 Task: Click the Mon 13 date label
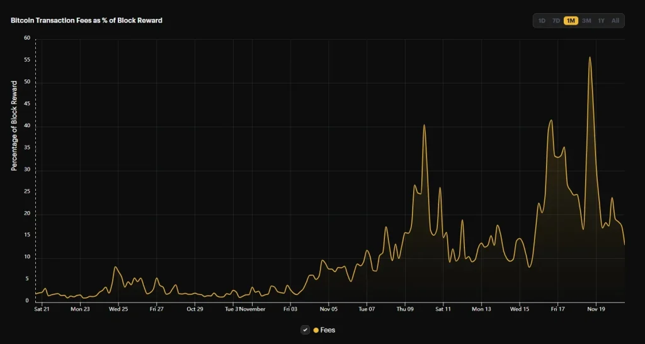[x=481, y=309]
